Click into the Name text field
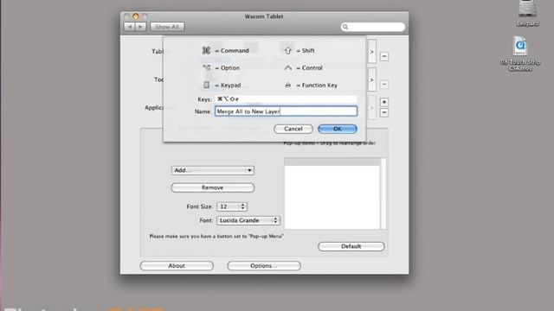This screenshot has height=311, width=554. (x=286, y=111)
